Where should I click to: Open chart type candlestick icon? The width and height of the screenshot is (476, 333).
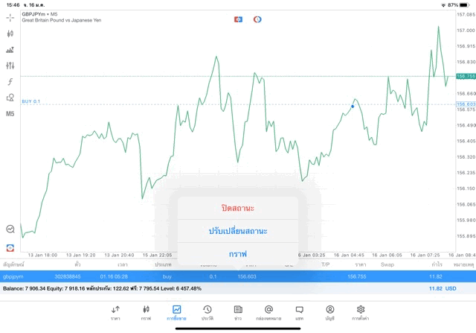pos(10,34)
